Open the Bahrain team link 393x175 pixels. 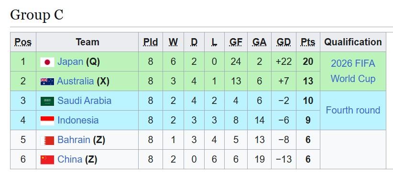tap(74, 140)
